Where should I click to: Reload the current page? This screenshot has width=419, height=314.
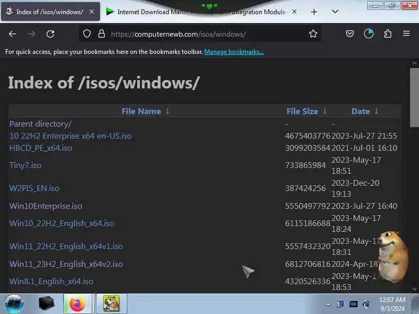click(x=50, y=34)
